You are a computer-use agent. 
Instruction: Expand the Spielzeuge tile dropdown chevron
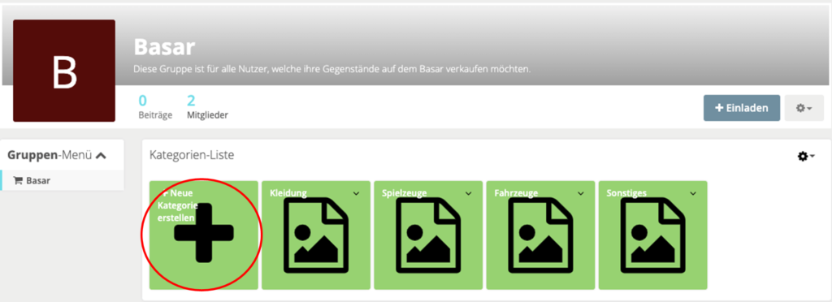coord(469,193)
